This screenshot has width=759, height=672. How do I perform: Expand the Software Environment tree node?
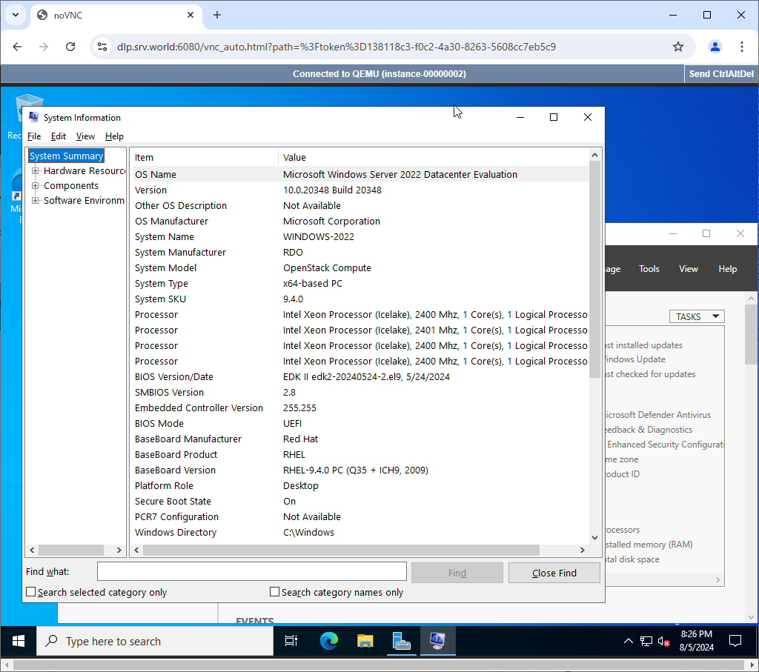[x=35, y=200]
